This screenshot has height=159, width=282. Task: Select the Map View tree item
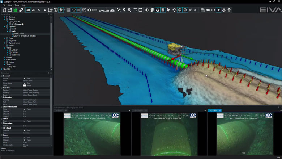tap(13, 66)
